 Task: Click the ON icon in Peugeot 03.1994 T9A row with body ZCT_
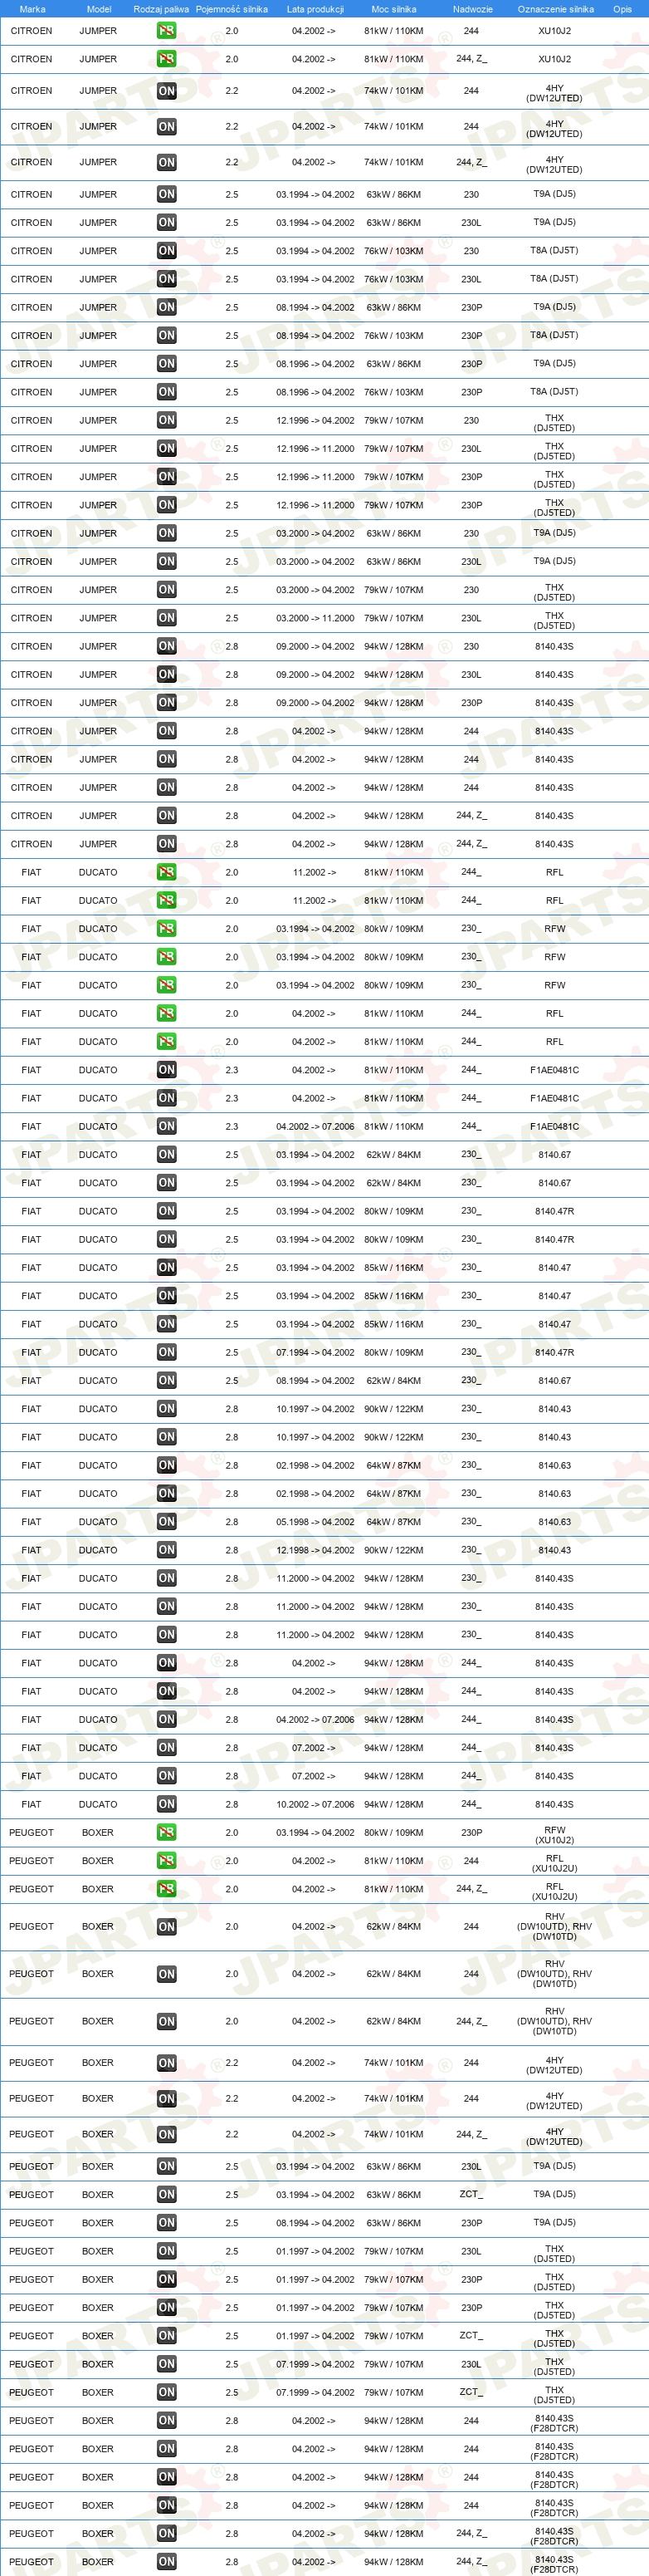(167, 2194)
